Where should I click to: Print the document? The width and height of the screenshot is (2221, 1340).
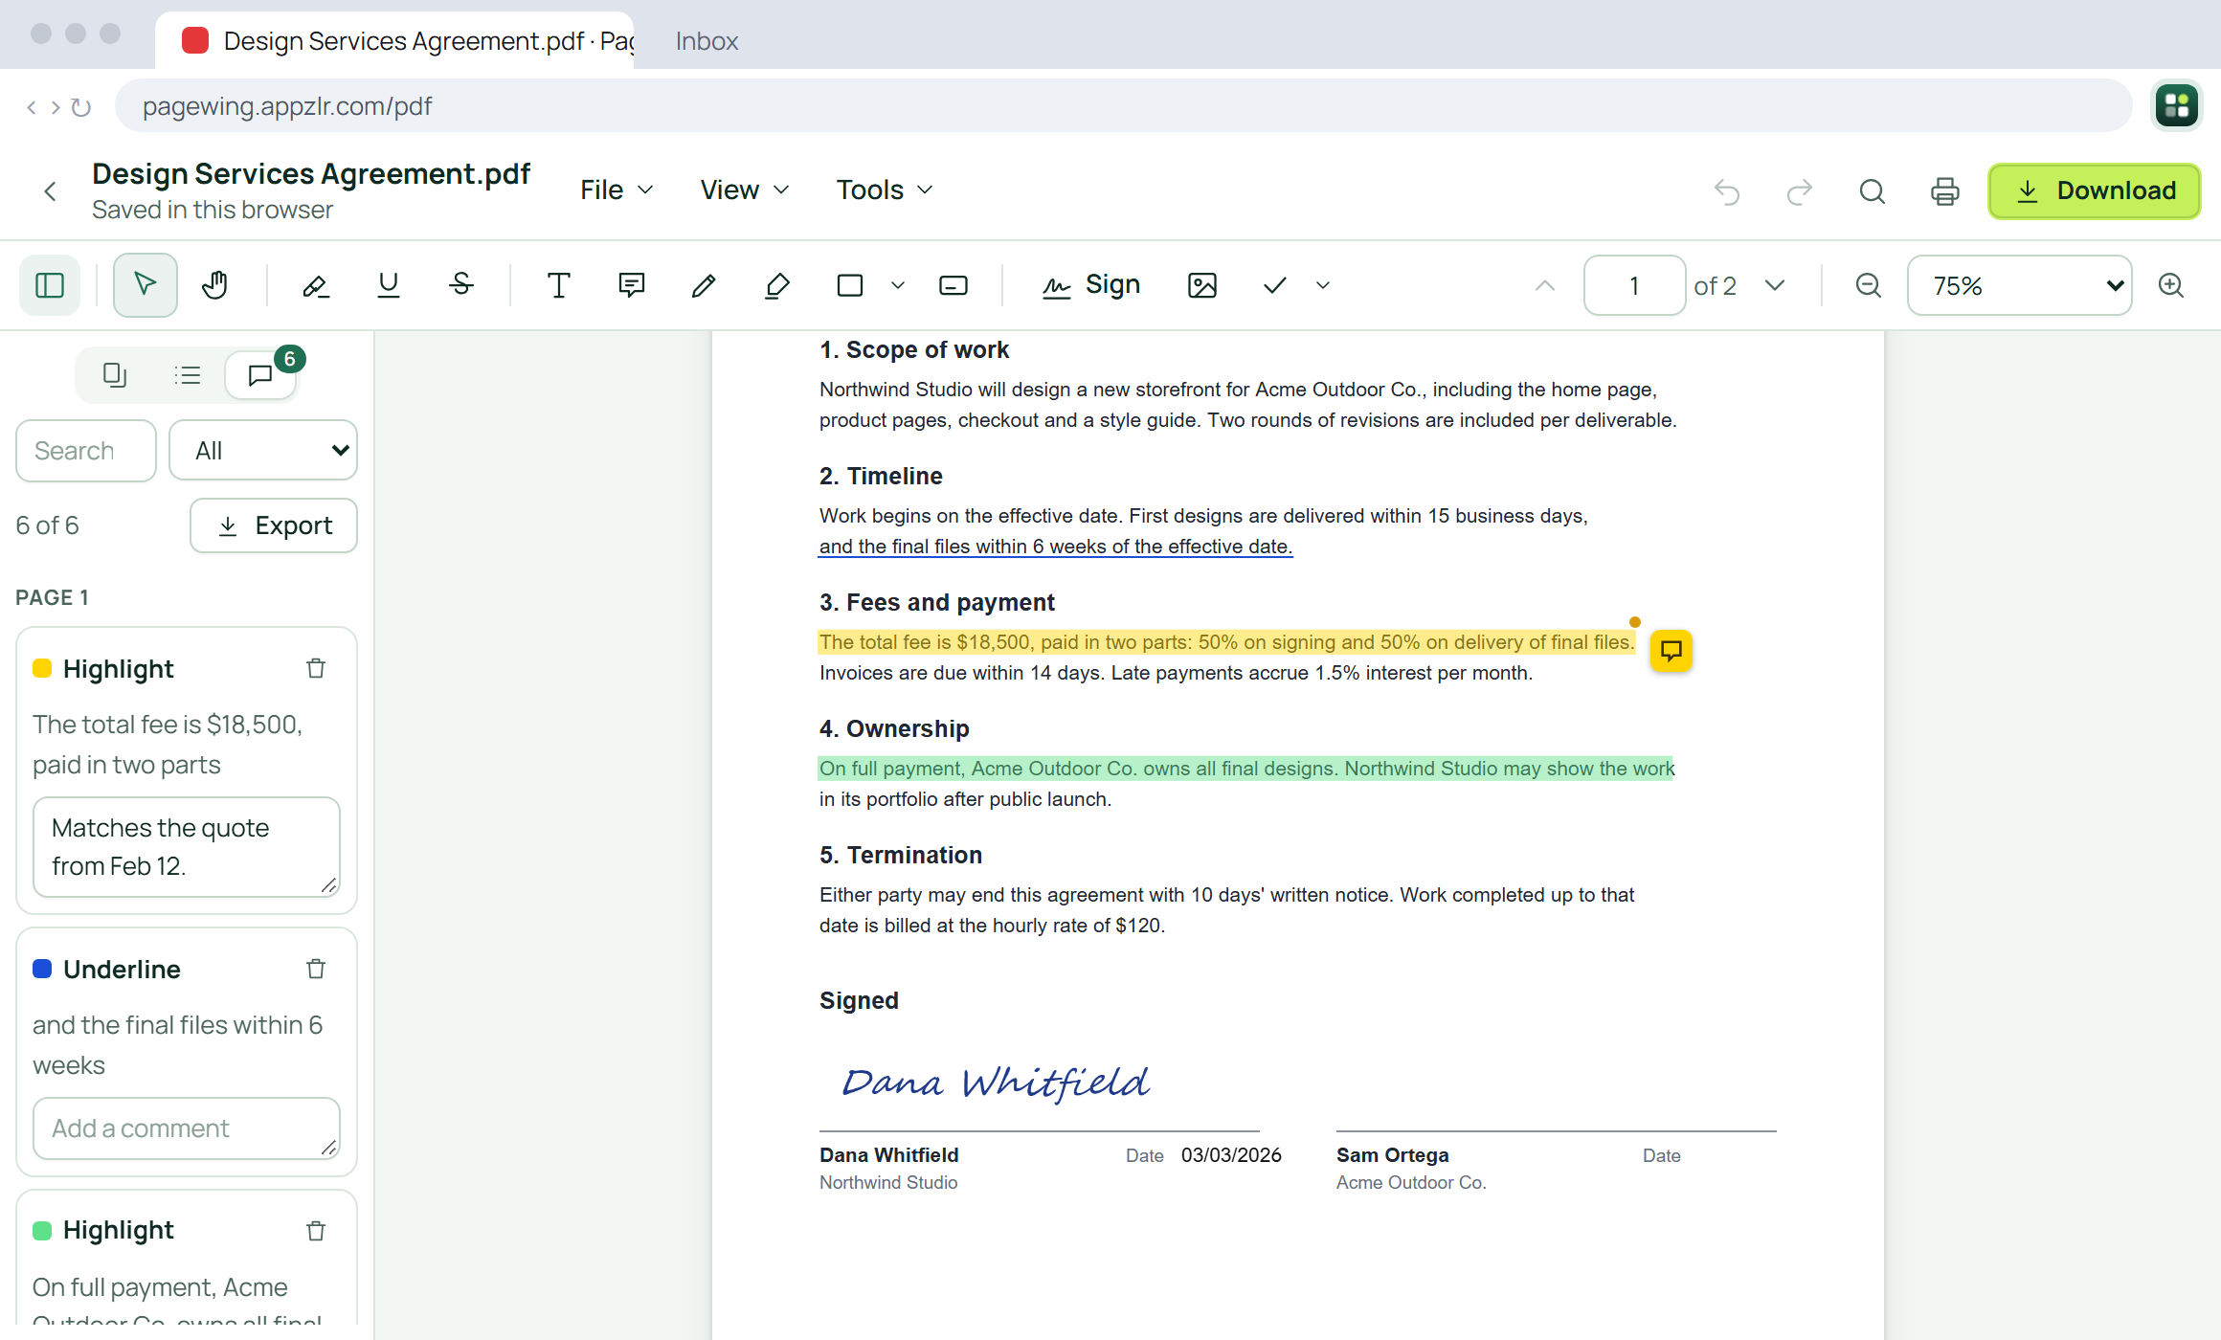(x=1945, y=191)
